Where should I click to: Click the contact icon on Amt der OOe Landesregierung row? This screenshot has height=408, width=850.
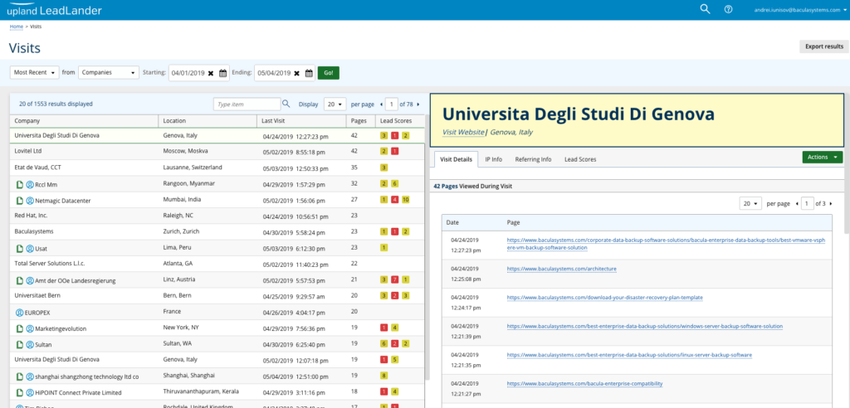coord(30,280)
